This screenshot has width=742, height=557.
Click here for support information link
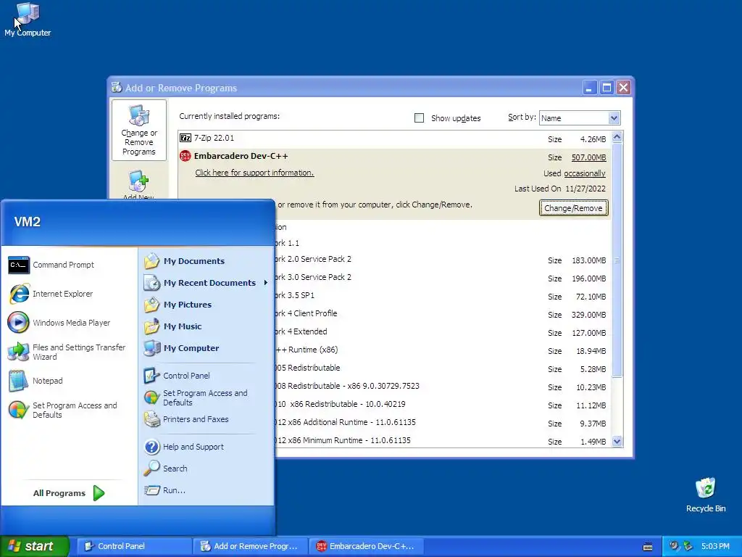(x=254, y=173)
